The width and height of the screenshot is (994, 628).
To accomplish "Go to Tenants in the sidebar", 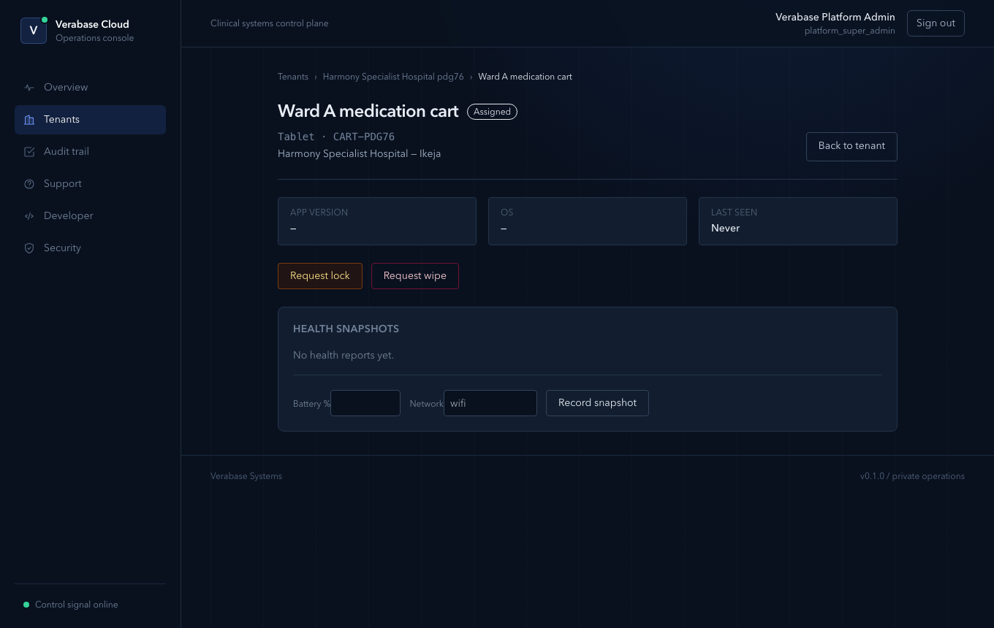I will coord(90,120).
